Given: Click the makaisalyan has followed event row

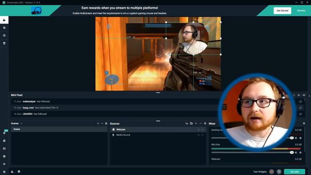Looking at the screenshot, I should point(158,102).
